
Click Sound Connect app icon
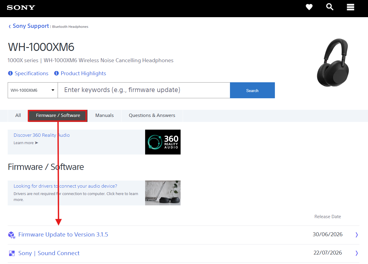(12, 253)
